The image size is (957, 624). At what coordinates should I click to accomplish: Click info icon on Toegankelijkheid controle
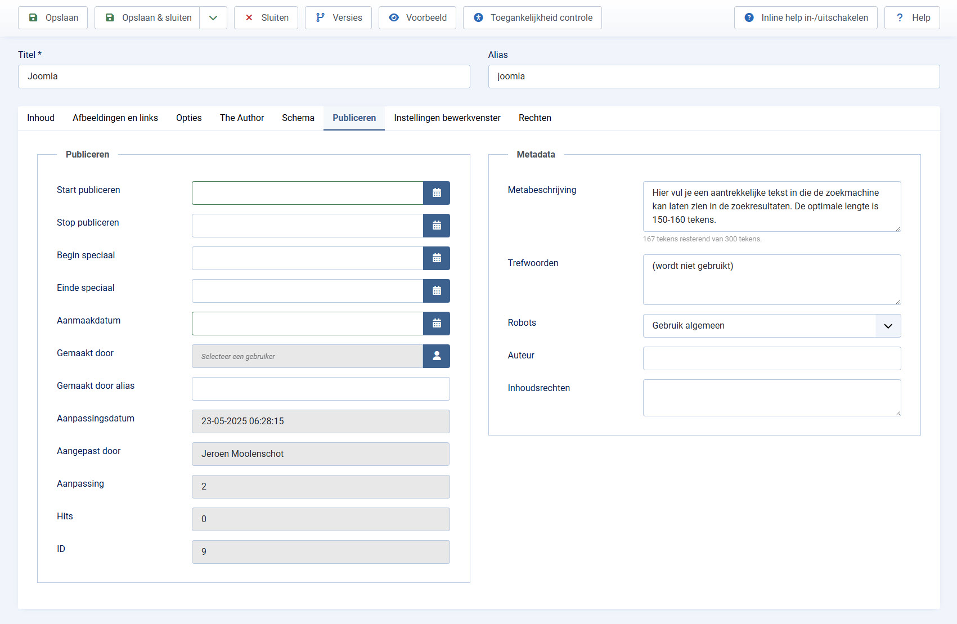[478, 17]
